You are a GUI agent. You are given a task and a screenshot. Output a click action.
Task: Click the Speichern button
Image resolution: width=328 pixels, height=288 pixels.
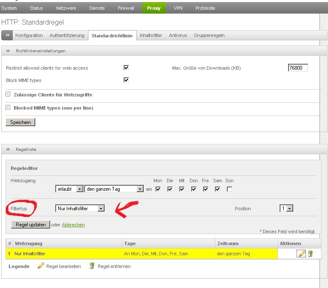point(20,122)
